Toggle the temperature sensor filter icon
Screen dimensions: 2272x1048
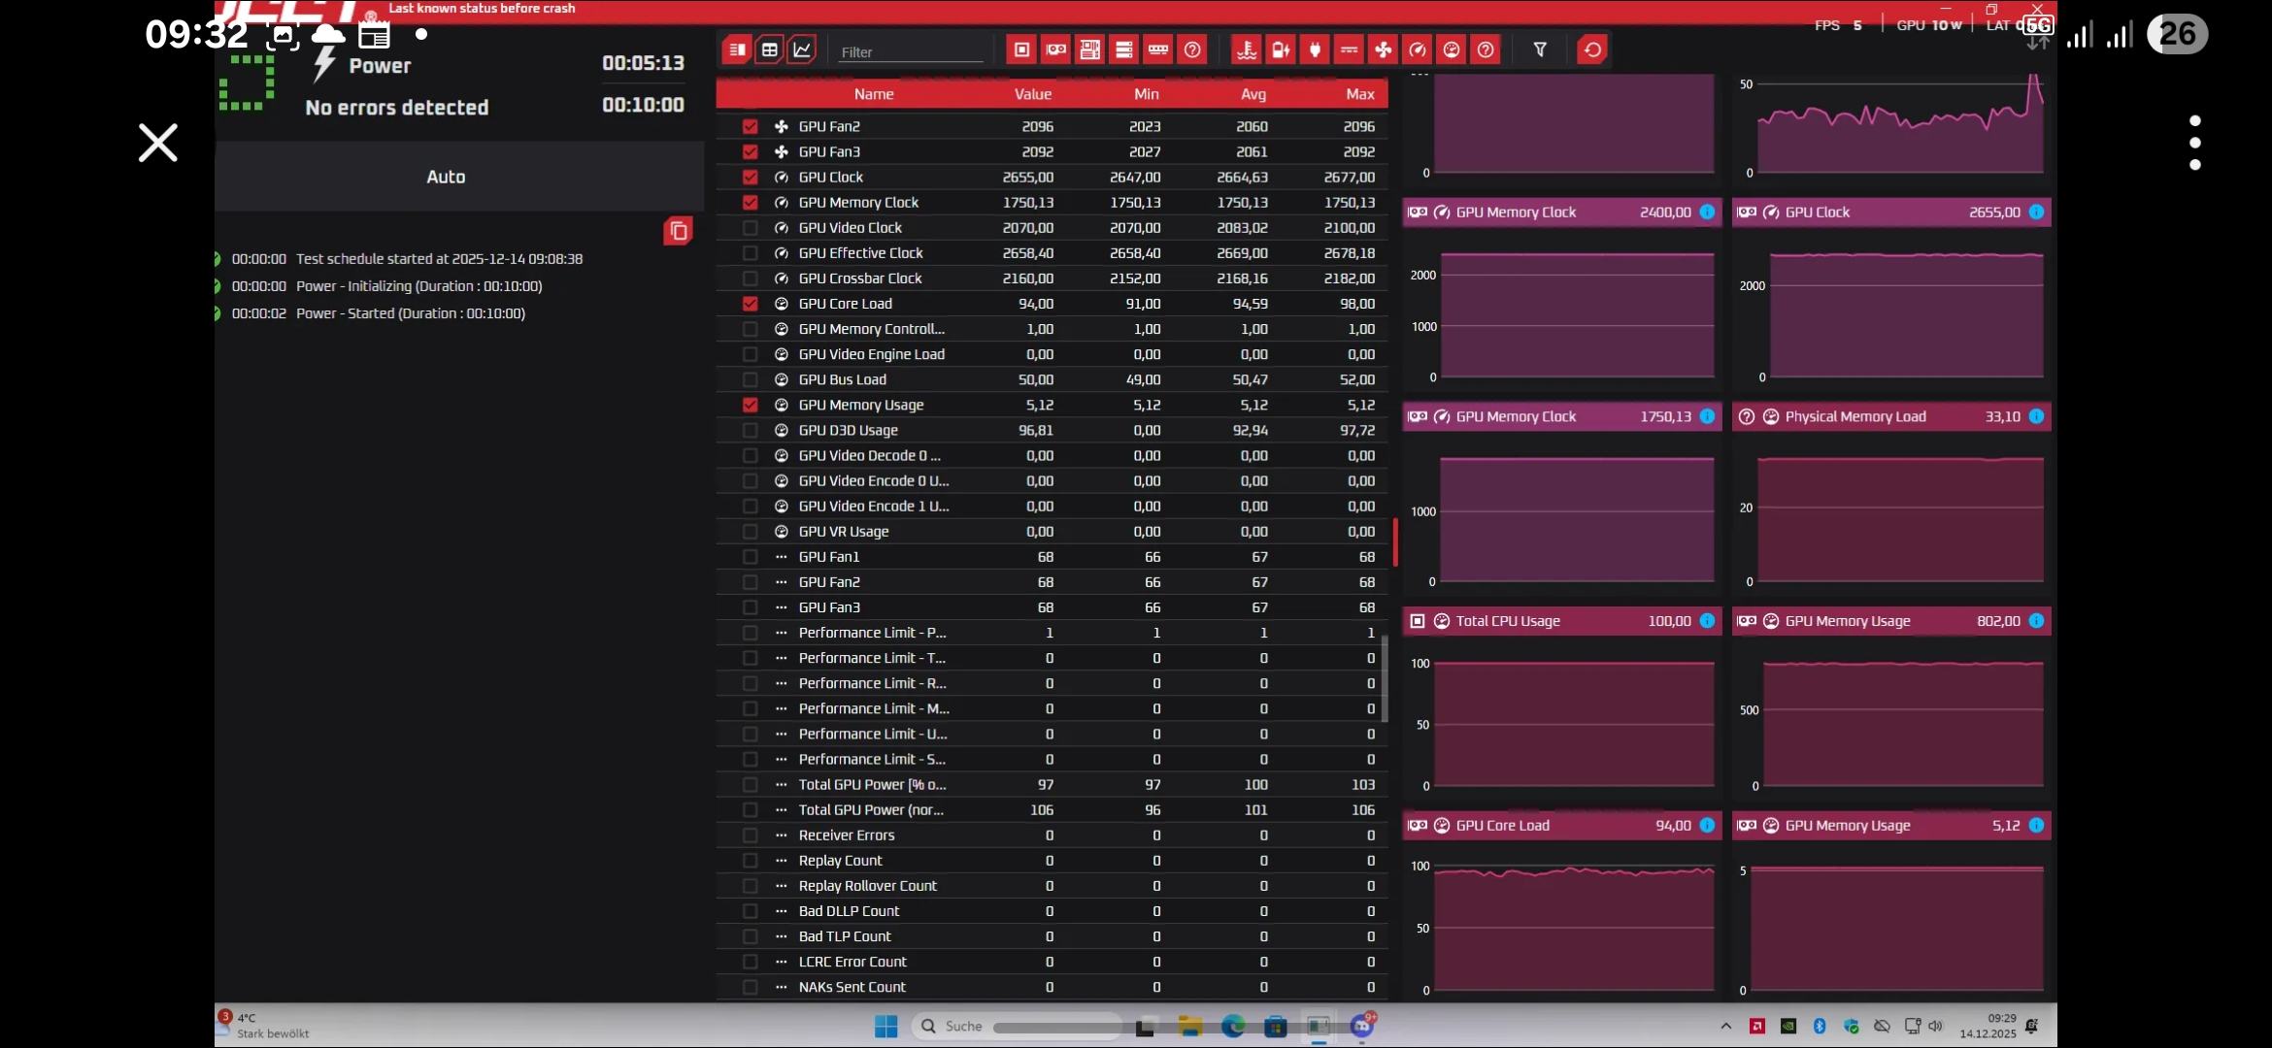(1247, 49)
